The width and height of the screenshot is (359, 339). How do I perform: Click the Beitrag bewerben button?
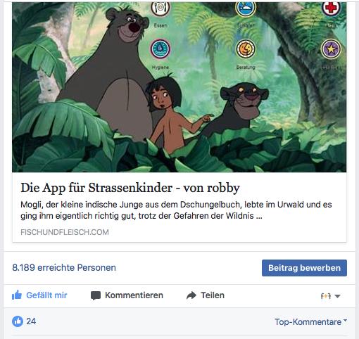coord(304,268)
